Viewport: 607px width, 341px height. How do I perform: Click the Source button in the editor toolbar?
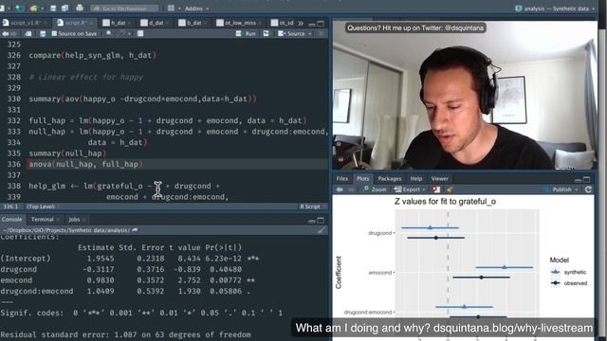point(292,34)
